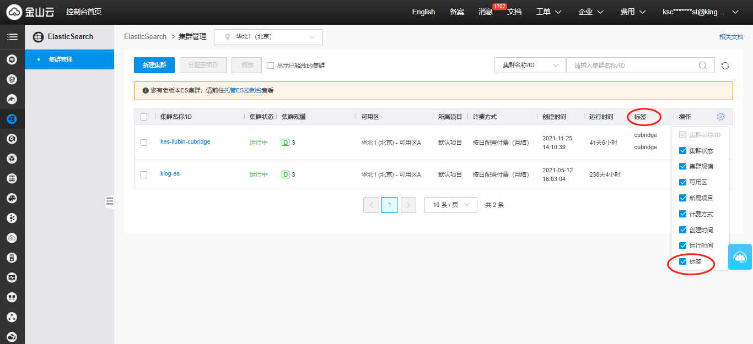Open column settings gear icon
Screen dimensions: 753x344
(x=720, y=117)
